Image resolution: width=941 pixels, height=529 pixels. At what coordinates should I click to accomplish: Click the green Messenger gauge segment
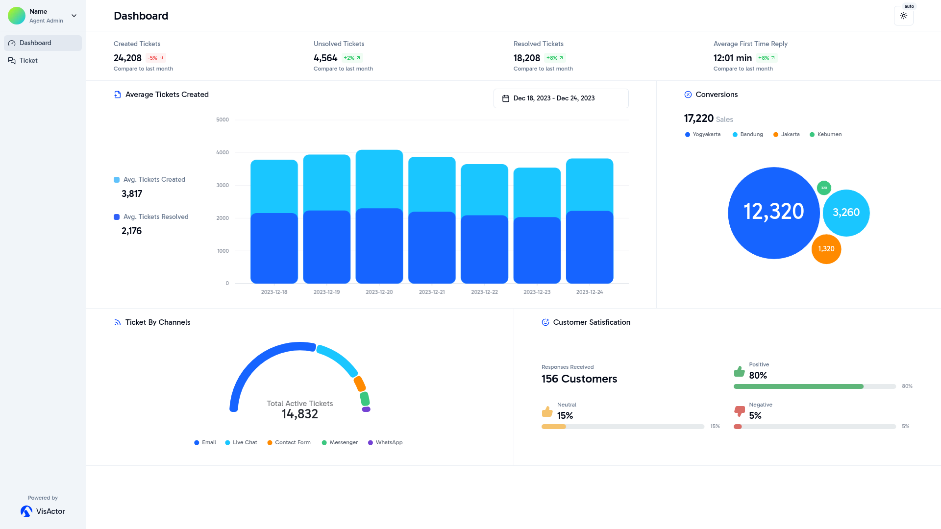tap(365, 399)
